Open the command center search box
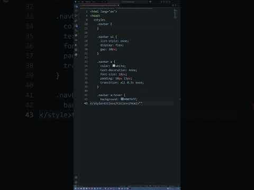This screenshot has height=190, width=254. 129,2
